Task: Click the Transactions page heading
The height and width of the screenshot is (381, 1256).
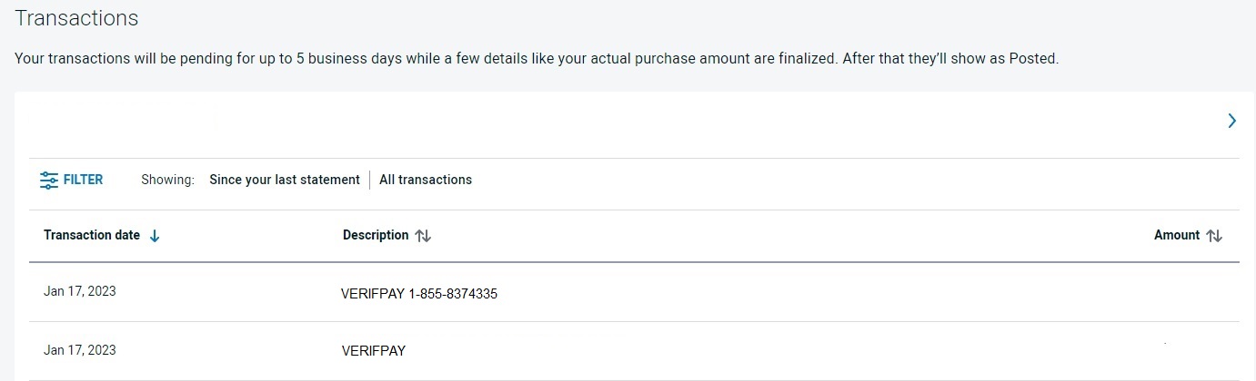Action: point(77,18)
